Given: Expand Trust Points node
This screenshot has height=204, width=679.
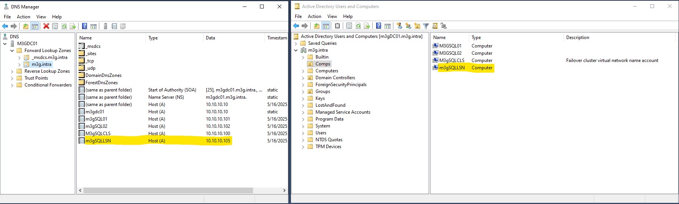Looking at the screenshot, I should [x=12, y=78].
